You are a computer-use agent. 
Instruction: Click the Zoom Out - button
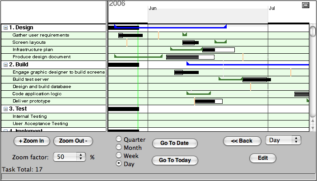tap(73, 141)
